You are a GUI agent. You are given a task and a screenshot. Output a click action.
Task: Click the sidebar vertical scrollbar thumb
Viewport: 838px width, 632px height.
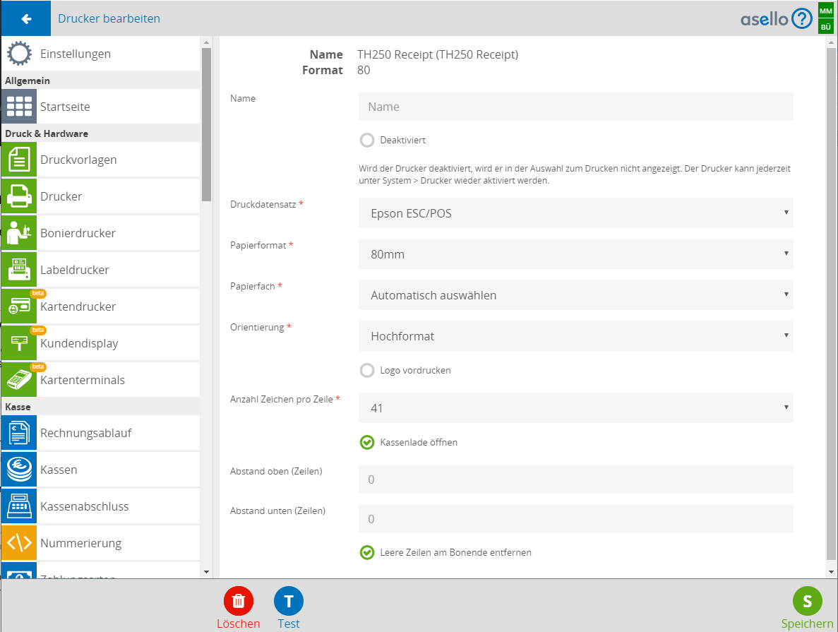(x=206, y=124)
